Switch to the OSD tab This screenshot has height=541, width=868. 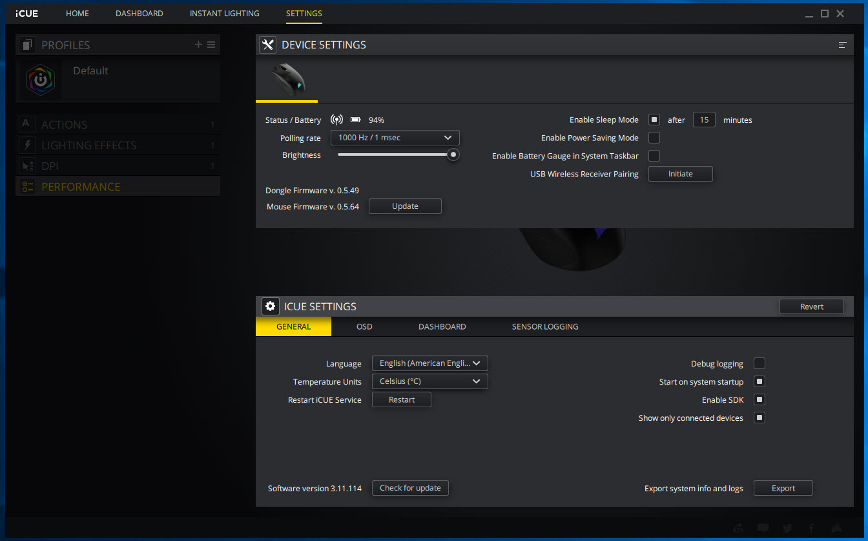[x=364, y=326]
